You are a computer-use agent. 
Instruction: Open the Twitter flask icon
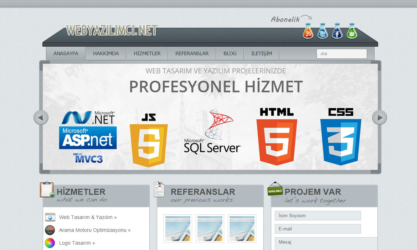tap(323, 31)
